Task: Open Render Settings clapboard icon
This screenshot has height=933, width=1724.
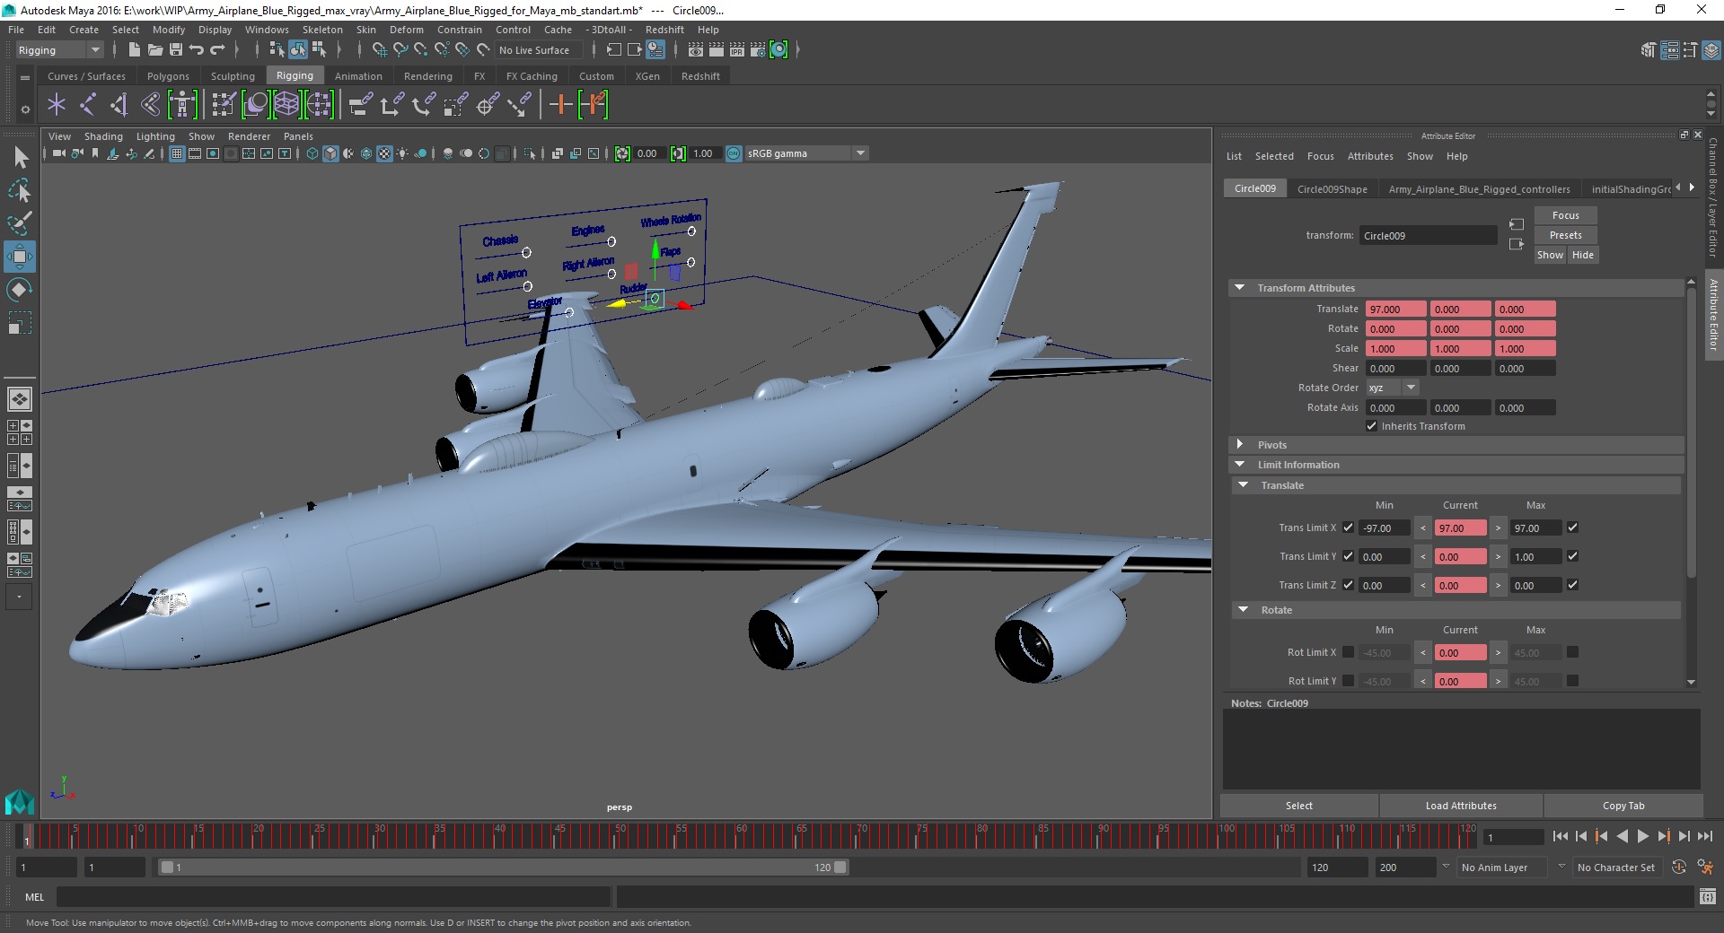Action: tap(757, 50)
